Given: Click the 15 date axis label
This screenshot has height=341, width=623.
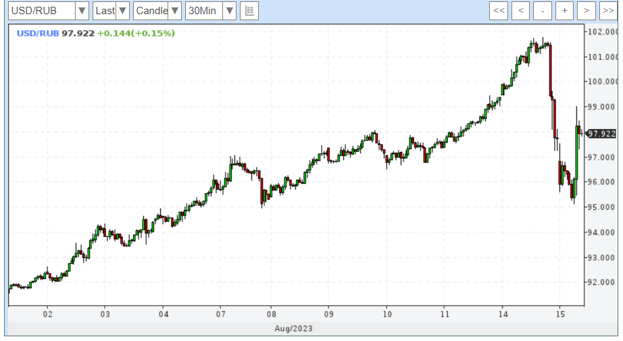Looking at the screenshot, I should tap(560, 315).
